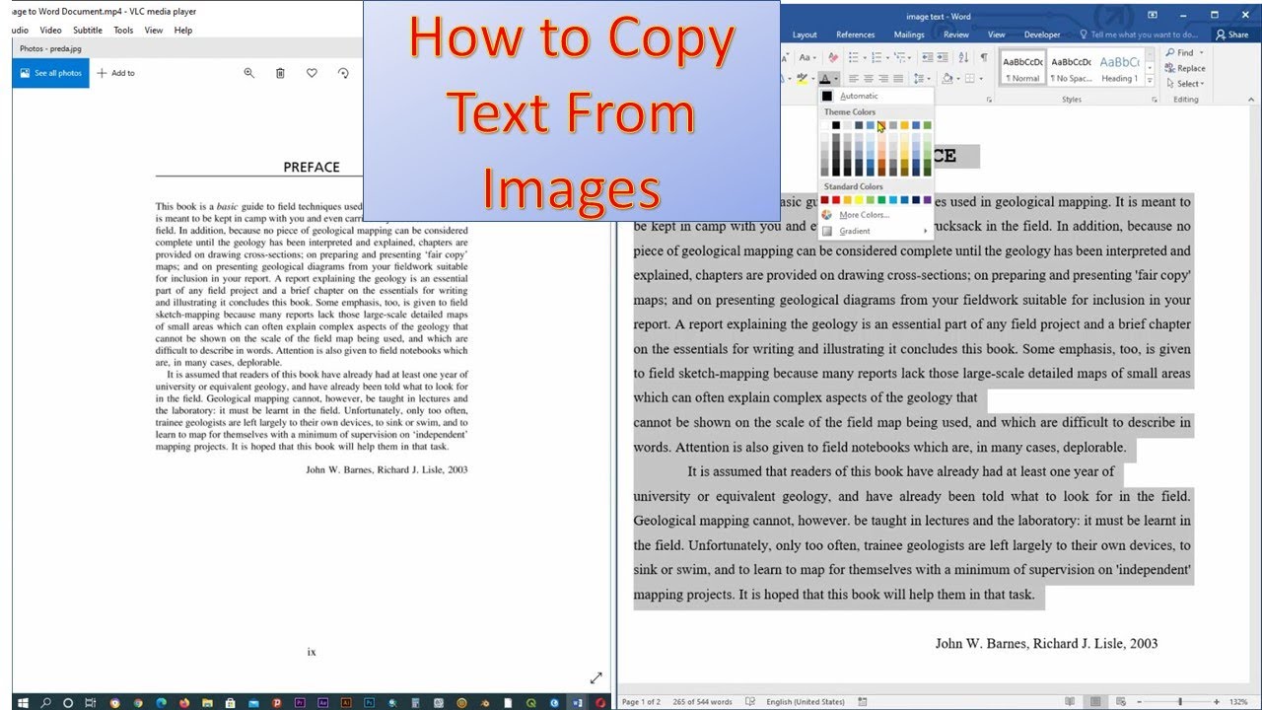Apply the Heading 1 style
Viewport: 1262px width, 710px height.
pyautogui.click(x=1119, y=68)
